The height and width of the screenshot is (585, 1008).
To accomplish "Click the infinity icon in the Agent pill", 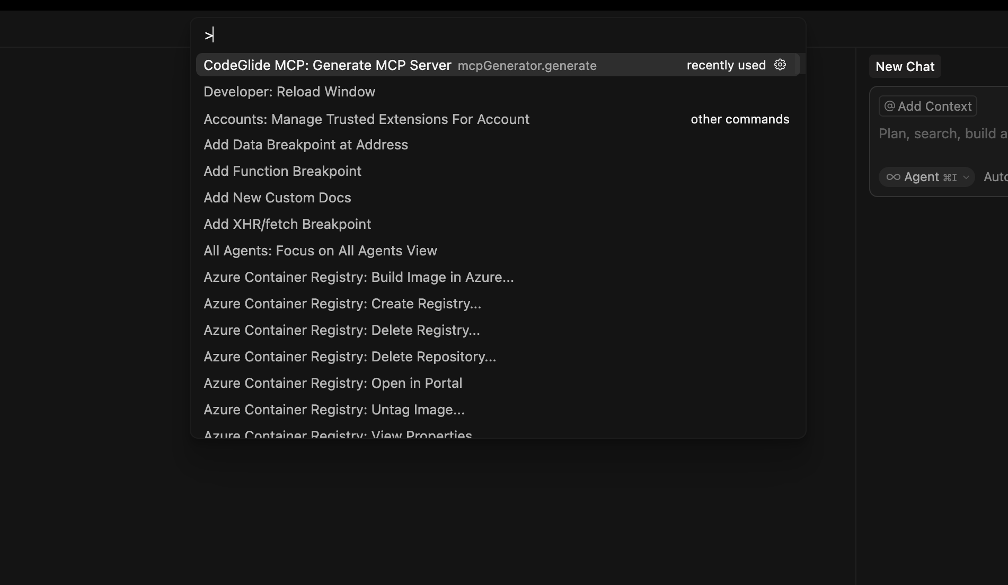I will click(x=893, y=177).
